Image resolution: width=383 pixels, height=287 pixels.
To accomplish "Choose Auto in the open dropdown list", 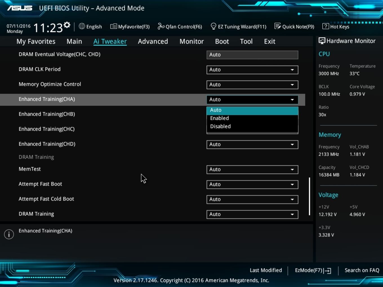I will [x=252, y=110].
